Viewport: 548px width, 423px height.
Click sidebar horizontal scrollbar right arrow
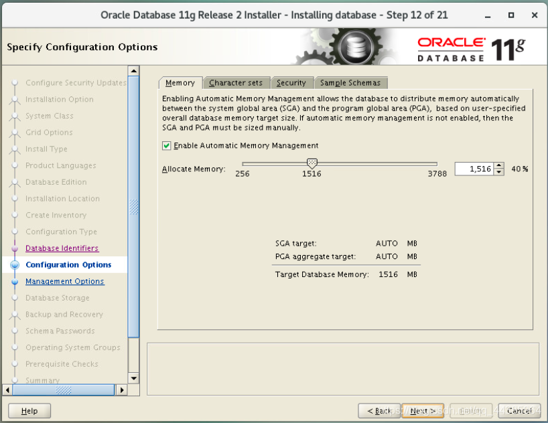pos(122,390)
